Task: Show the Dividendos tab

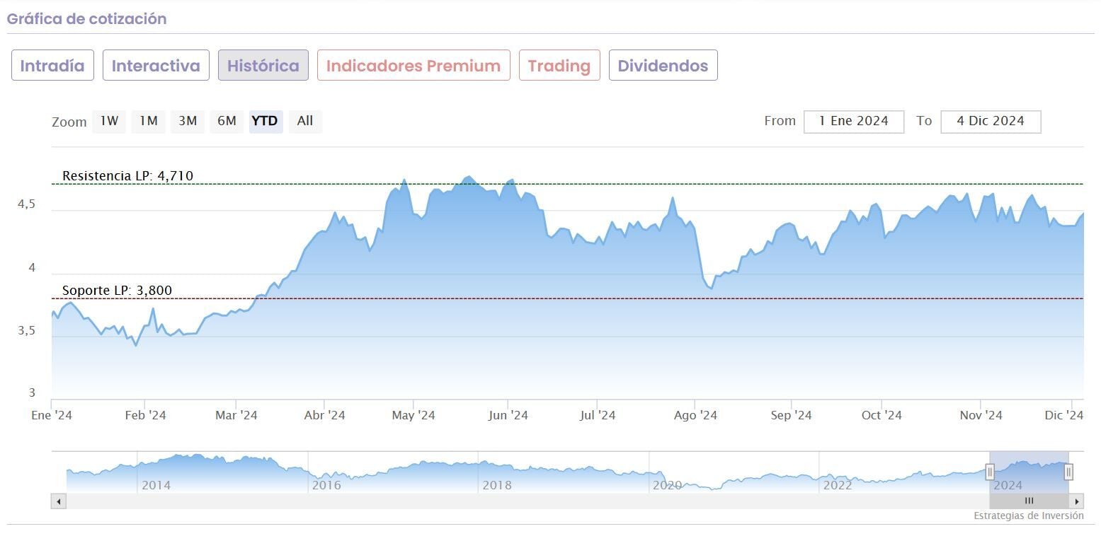Action: pyautogui.click(x=663, y=66)
